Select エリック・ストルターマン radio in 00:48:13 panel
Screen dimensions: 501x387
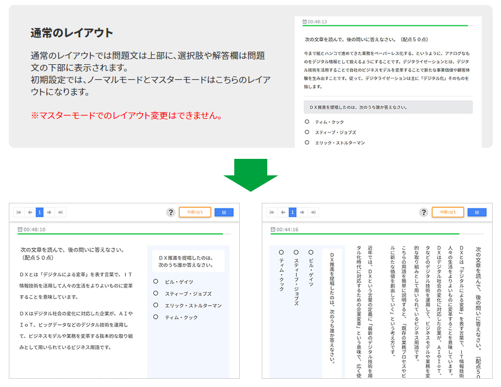[x=307, y=142]
